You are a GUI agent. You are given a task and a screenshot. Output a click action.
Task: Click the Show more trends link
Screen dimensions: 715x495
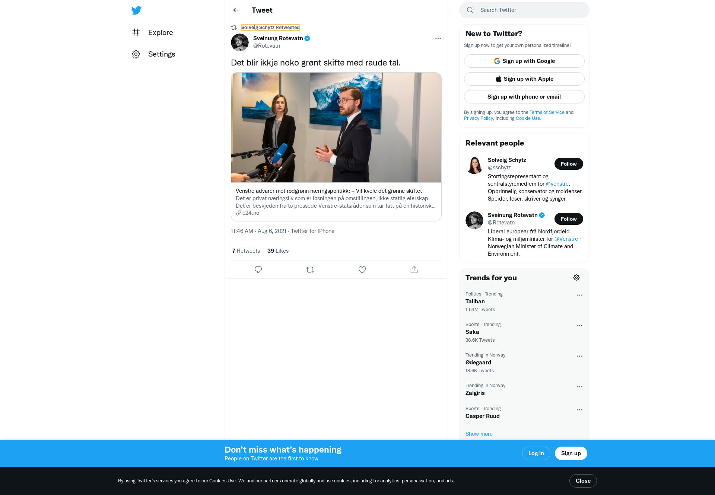[x=479, y=434]
